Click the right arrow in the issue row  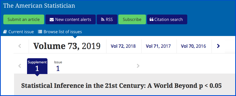pyautogui.click(x=138, y=66)
